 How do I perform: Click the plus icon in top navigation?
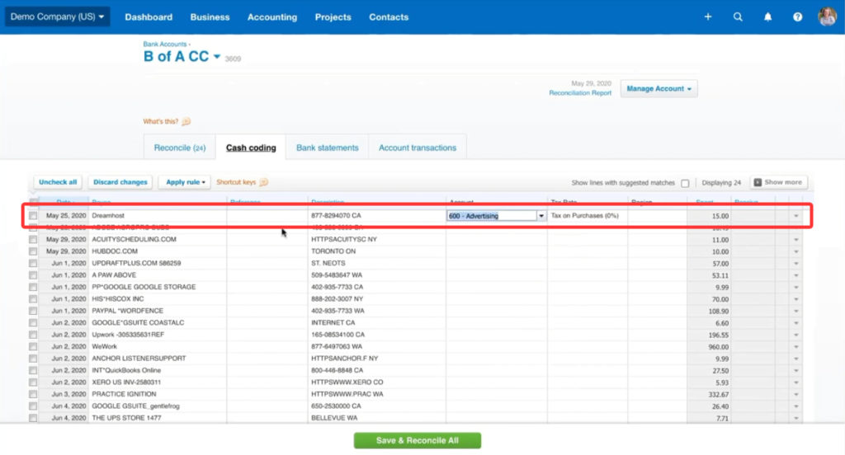point(708,16)
